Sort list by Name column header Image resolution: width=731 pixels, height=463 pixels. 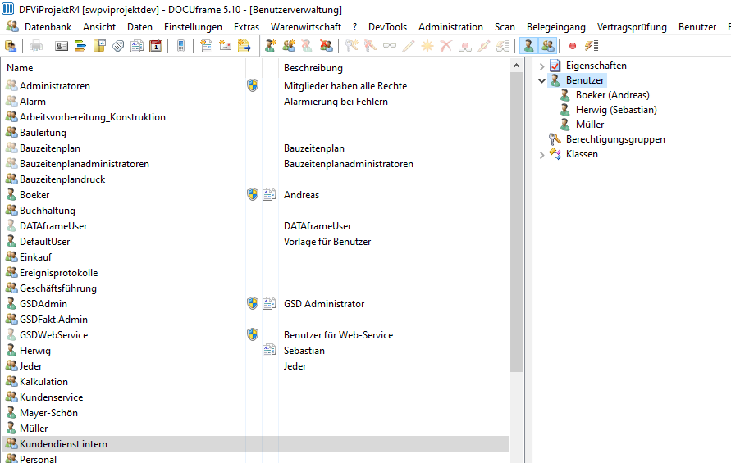(123, 67)
